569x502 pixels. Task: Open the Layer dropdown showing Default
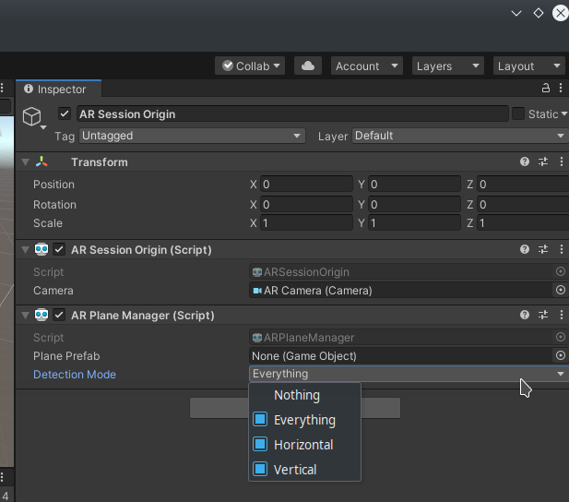point(460,136)
